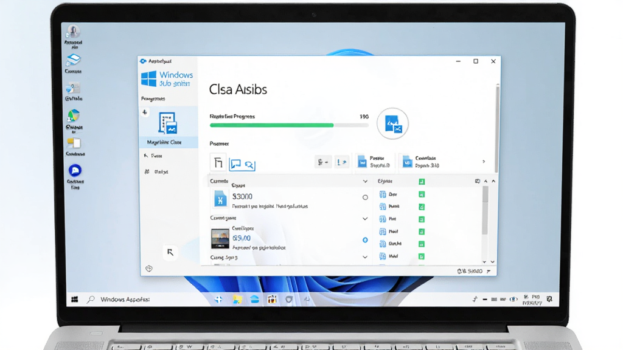Screen dimensions: 623x350
Task: Click the Windows logo in the sidebar
Action: pos(148,78)
